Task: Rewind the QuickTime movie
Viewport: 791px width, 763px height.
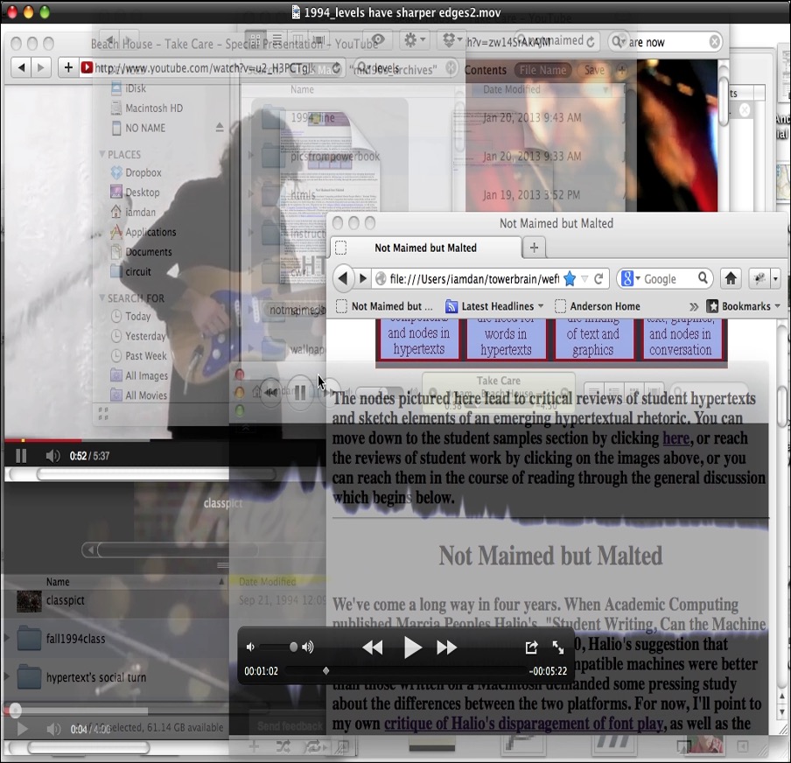Action: click(x=373, y=647)
